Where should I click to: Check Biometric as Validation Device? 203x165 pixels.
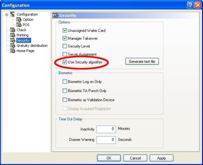(x=65, y=100)
